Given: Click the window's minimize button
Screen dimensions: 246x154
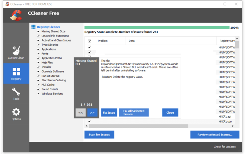Looking at the screenshot, I should click(x=214, y=4).
